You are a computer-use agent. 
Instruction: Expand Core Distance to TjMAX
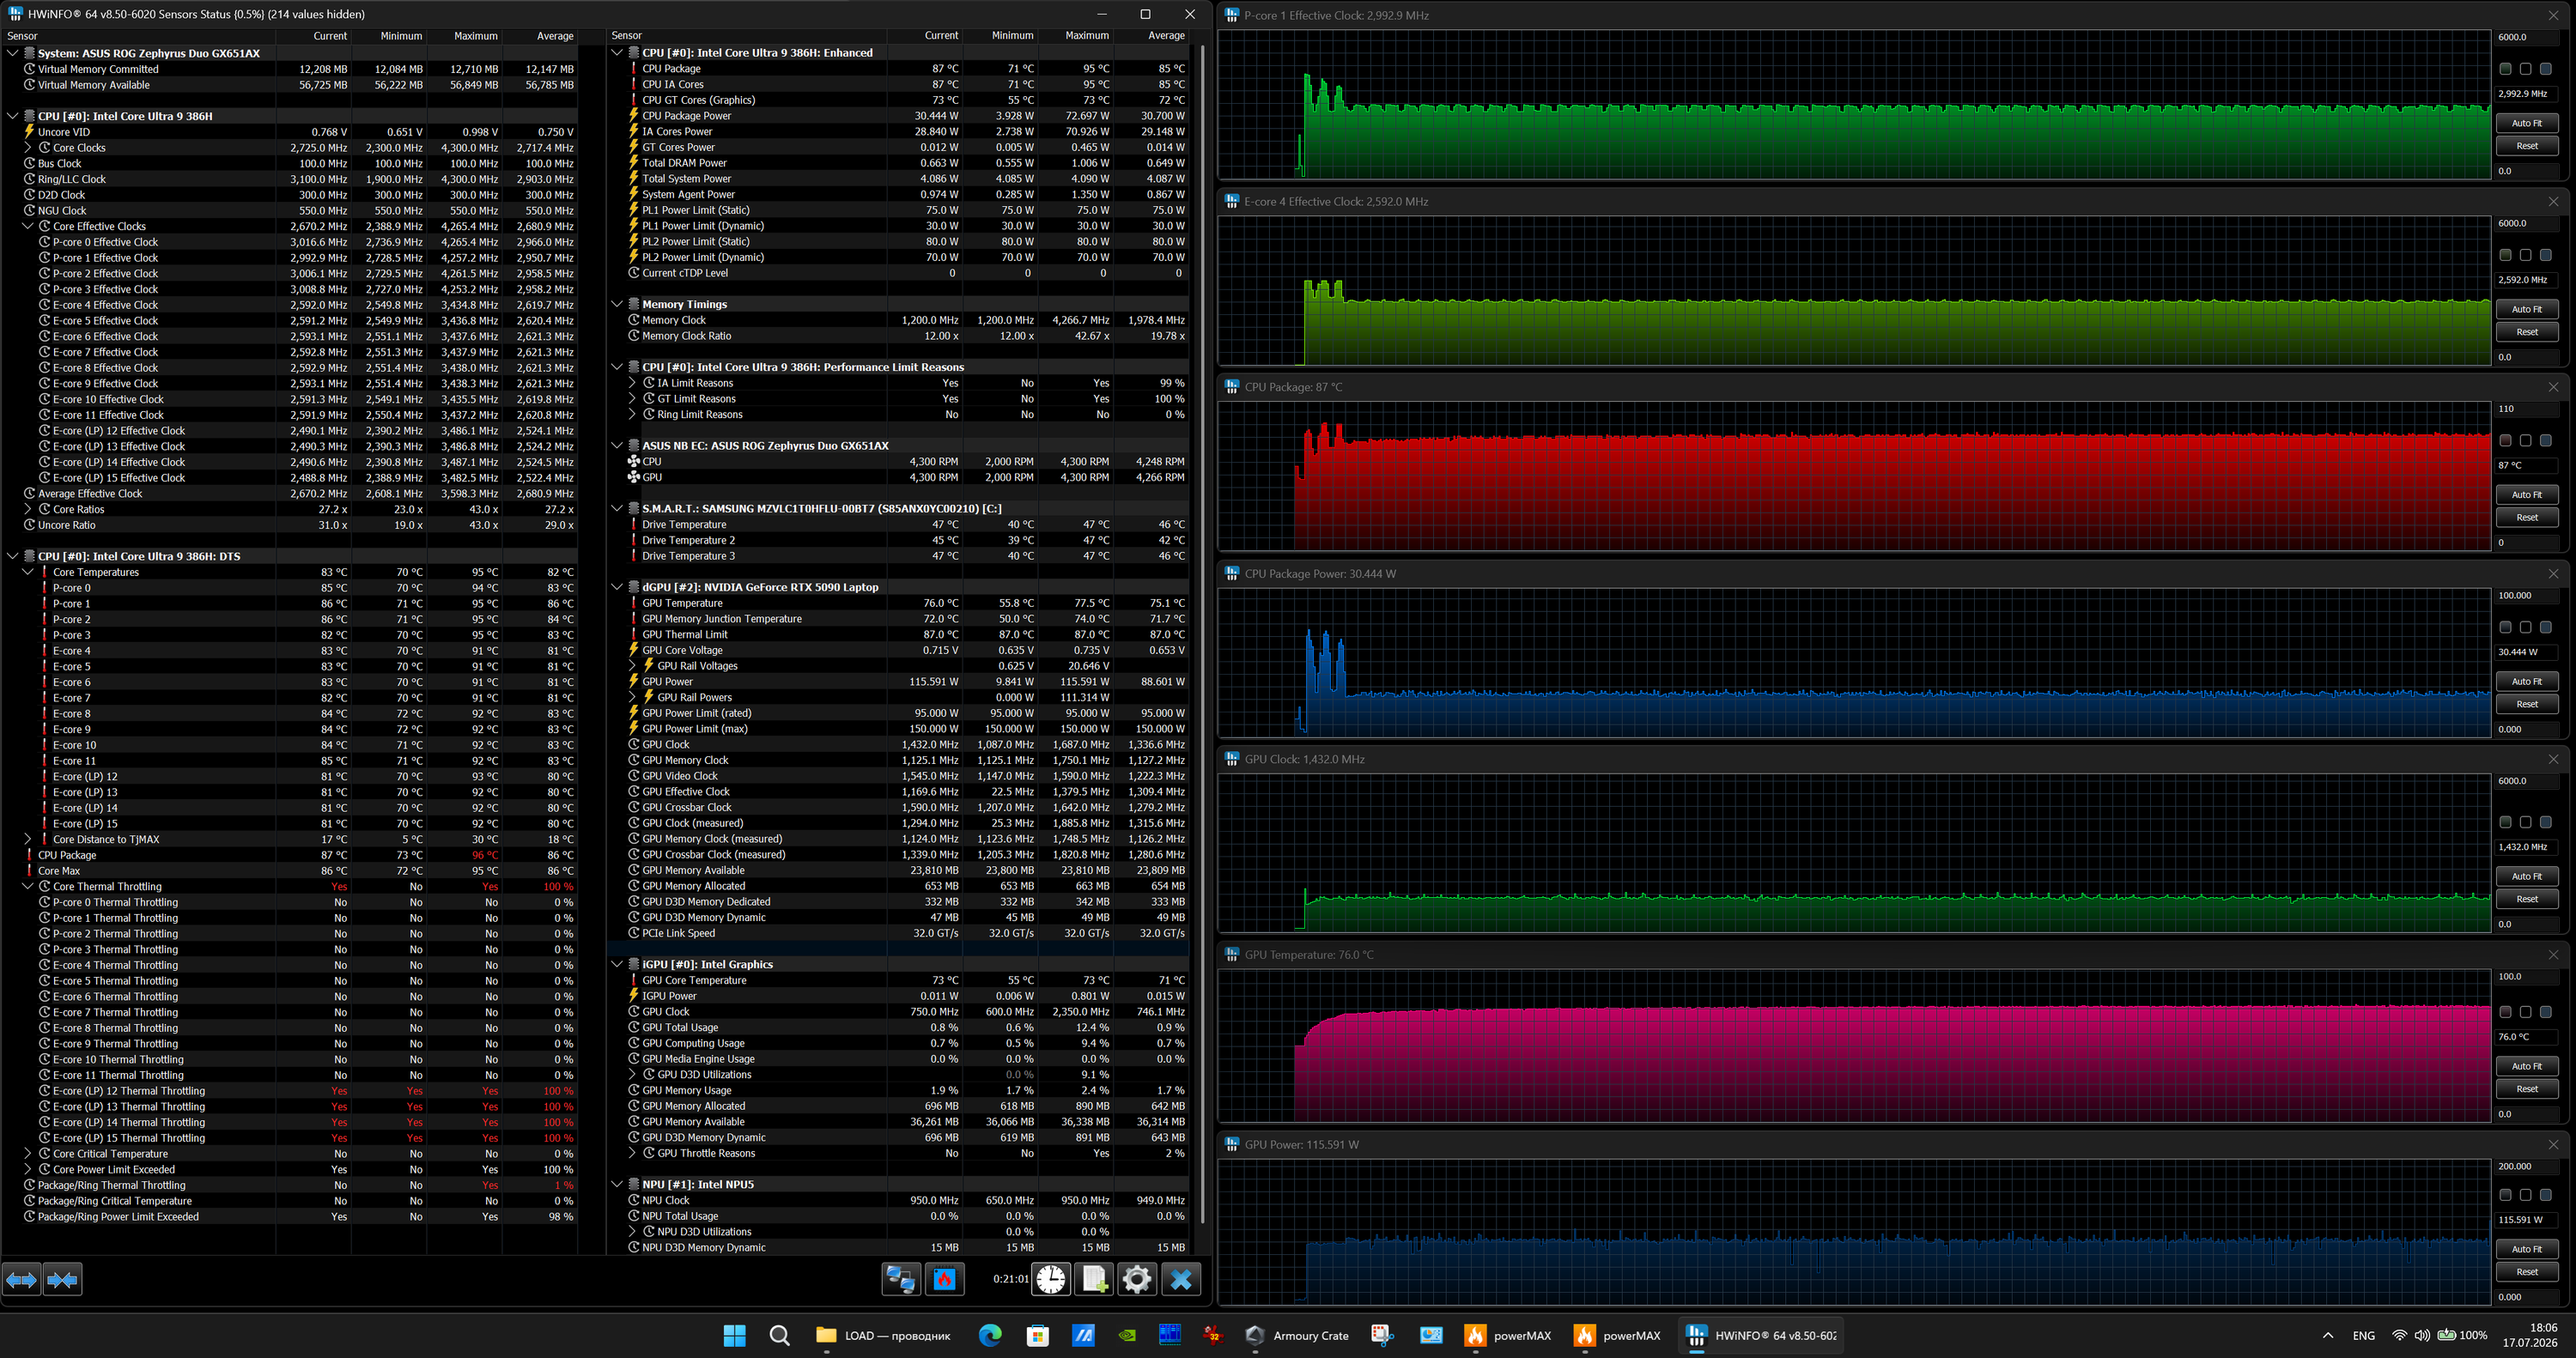coord(28,839)
